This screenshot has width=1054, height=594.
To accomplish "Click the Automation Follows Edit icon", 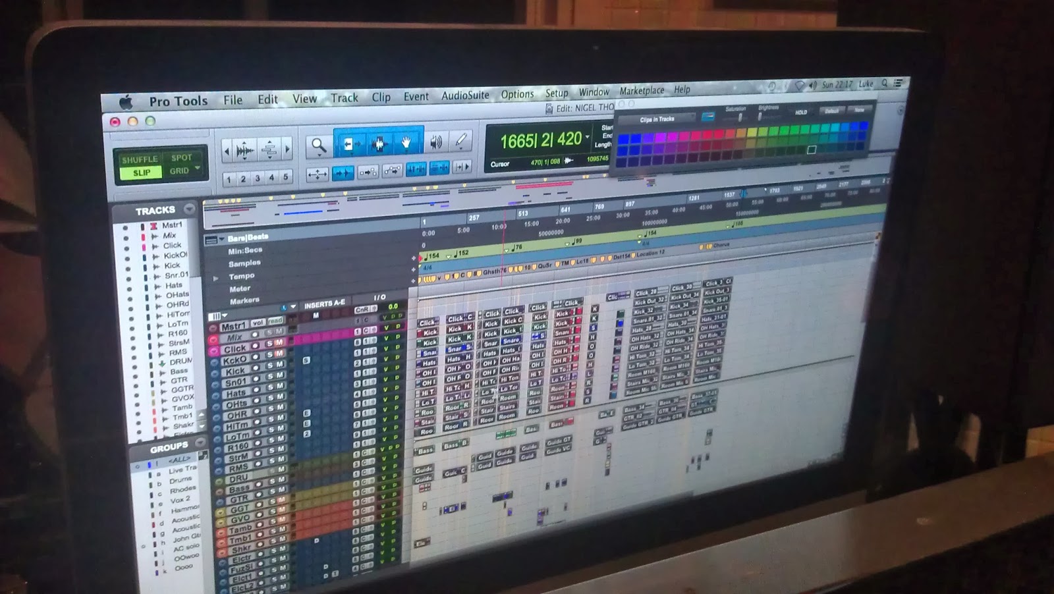I will coord(392,171).
